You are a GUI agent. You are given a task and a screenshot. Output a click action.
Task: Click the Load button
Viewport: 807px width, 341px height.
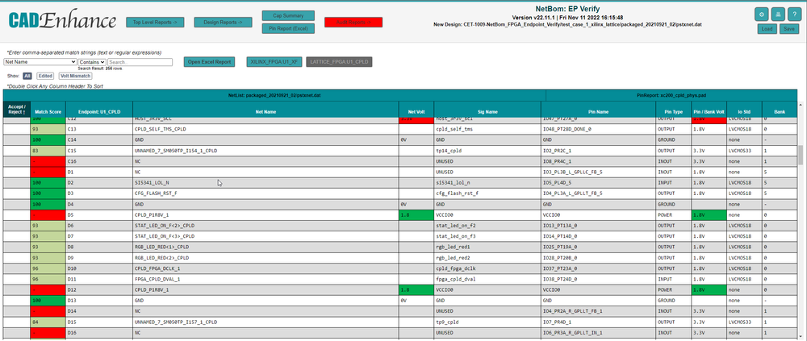767,29
